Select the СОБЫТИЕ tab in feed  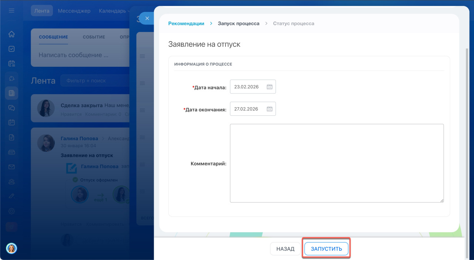tap(94, 37)
